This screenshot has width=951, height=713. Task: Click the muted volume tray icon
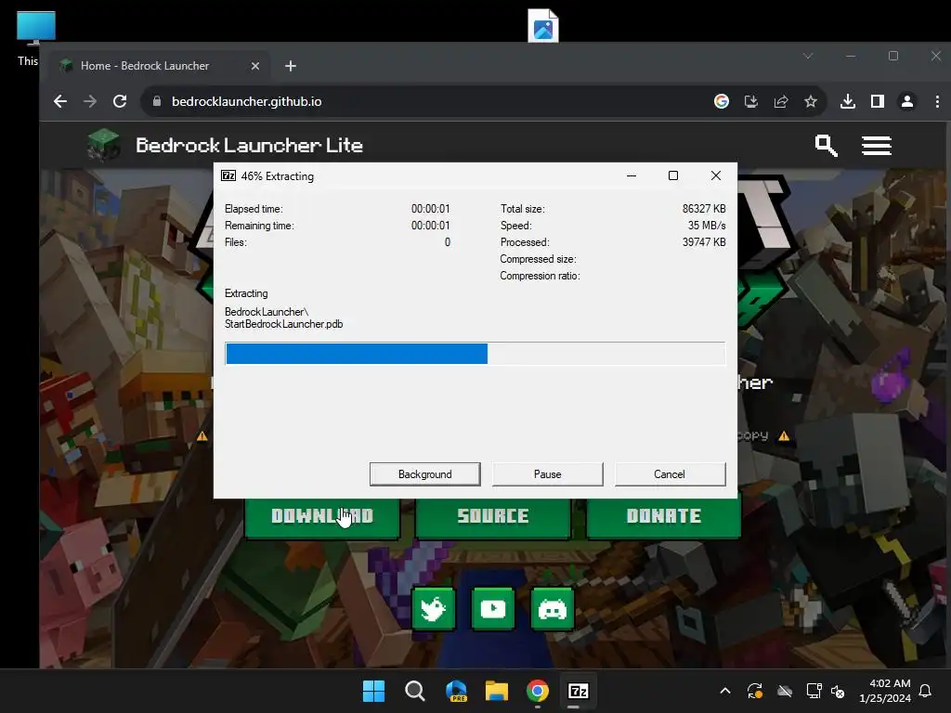(x=839, y=691)
